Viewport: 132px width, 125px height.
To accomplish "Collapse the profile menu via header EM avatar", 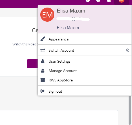I will 122,1.
